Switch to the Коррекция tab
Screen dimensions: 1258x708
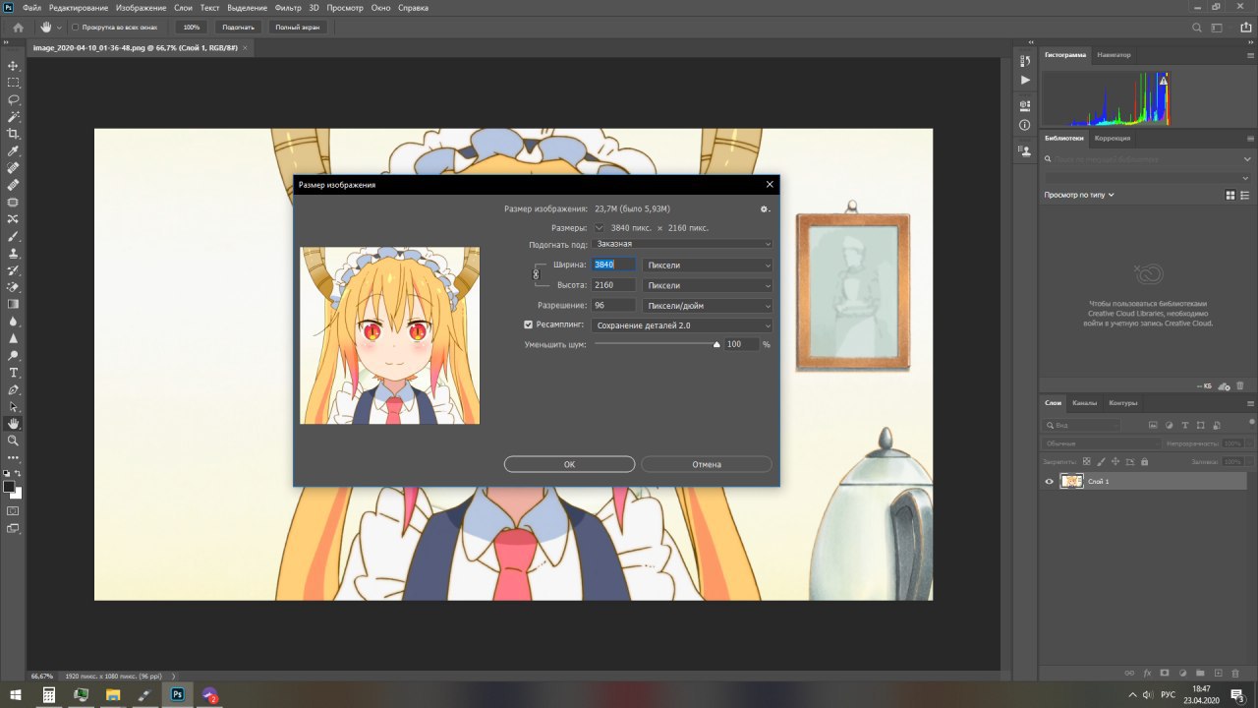point(1113,138)
